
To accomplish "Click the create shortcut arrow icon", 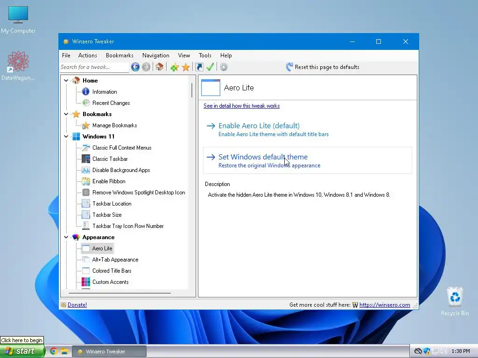I will [x=199, y=67].
